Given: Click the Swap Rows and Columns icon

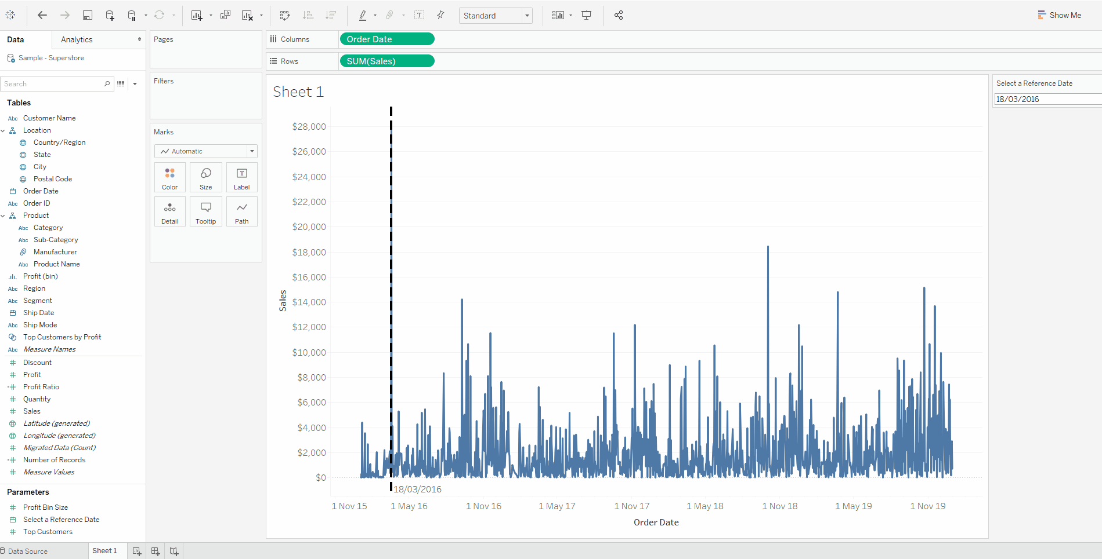Looking at the screenshot, I should [x=284, y=16].
